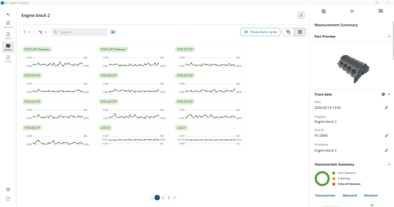Click the Measured column header

point(350,195)
